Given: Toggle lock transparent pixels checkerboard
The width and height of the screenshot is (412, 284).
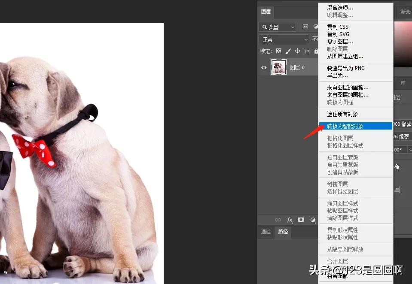Looking at the screenshot, I should [279, 51].
